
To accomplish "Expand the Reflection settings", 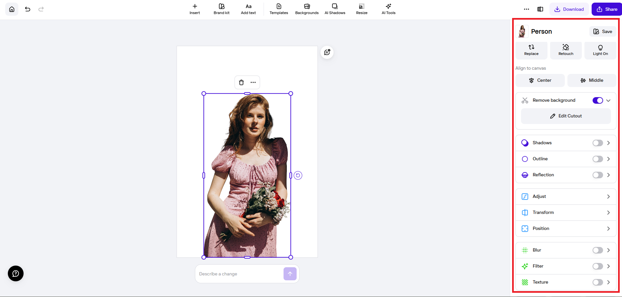I will click(608, 175).
